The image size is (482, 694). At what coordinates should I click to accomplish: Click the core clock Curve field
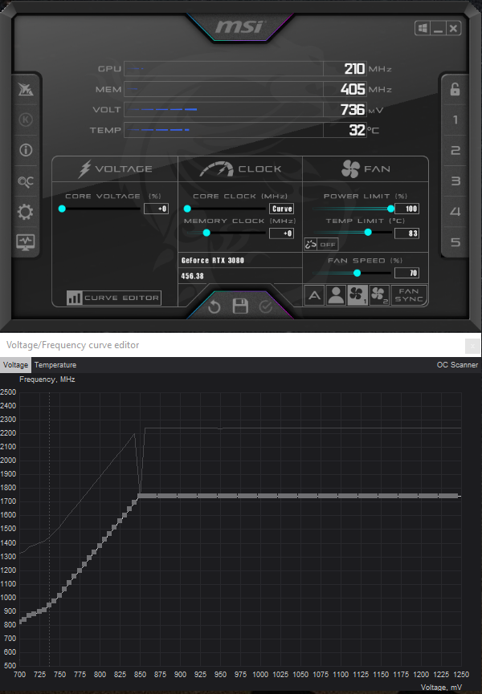click(281, 209)
